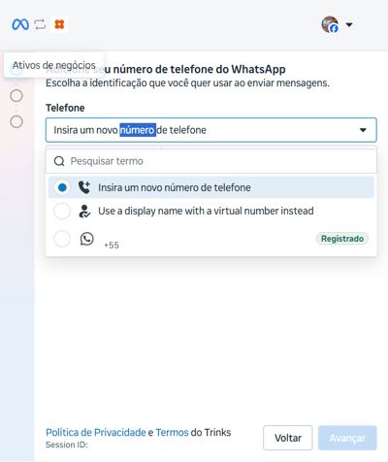Click the +55 phone number text
This screenshot has width=388, height=462.
tap(112, 246)
